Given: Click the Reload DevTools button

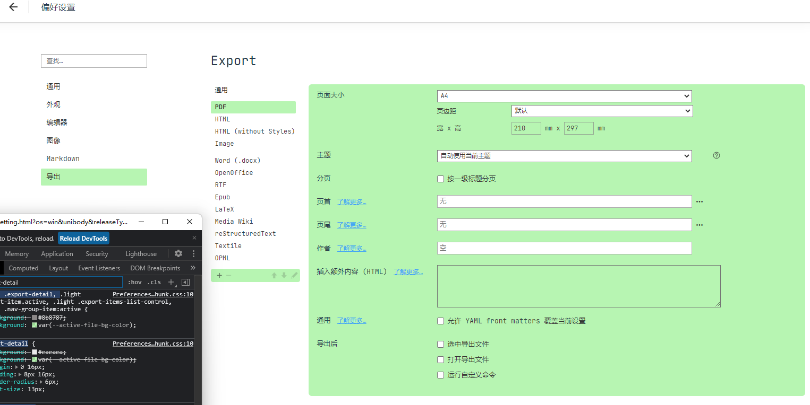Looking at the screenshot, I should coord(83,239).
